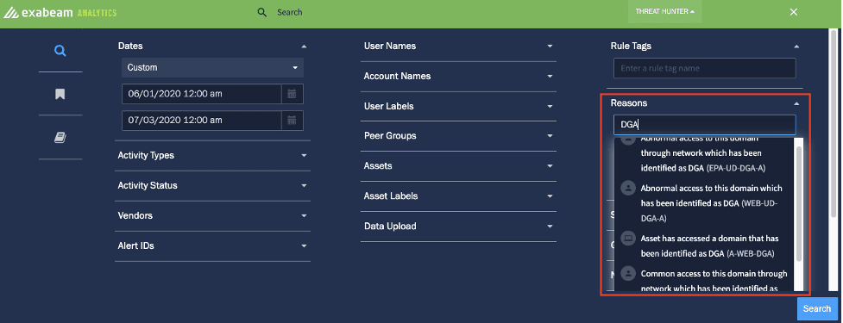The height and width of the screenshot is (323, 843).
Task: Collapse the Reasons section
Action: coord(796,103)
